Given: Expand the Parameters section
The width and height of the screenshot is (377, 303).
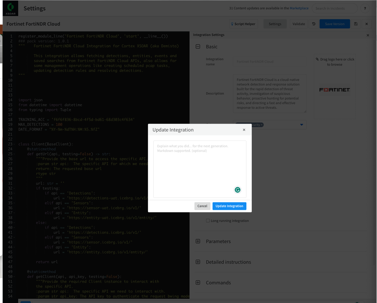Looking at the screenshot, I should click(x=197, y=241).
